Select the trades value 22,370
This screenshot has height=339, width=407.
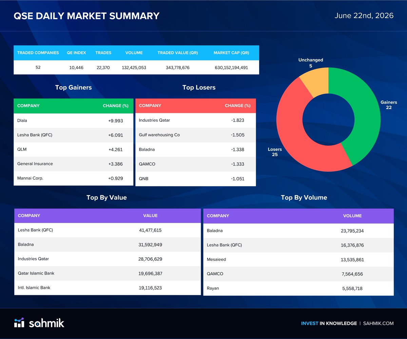tap(103, 67)
